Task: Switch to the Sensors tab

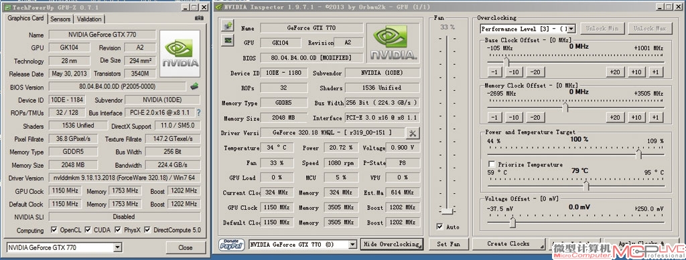Action: point(60,19)
